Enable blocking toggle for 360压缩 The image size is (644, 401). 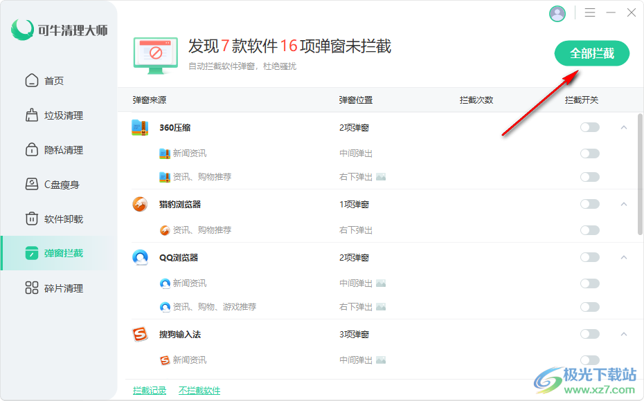[x=589, y=127]
